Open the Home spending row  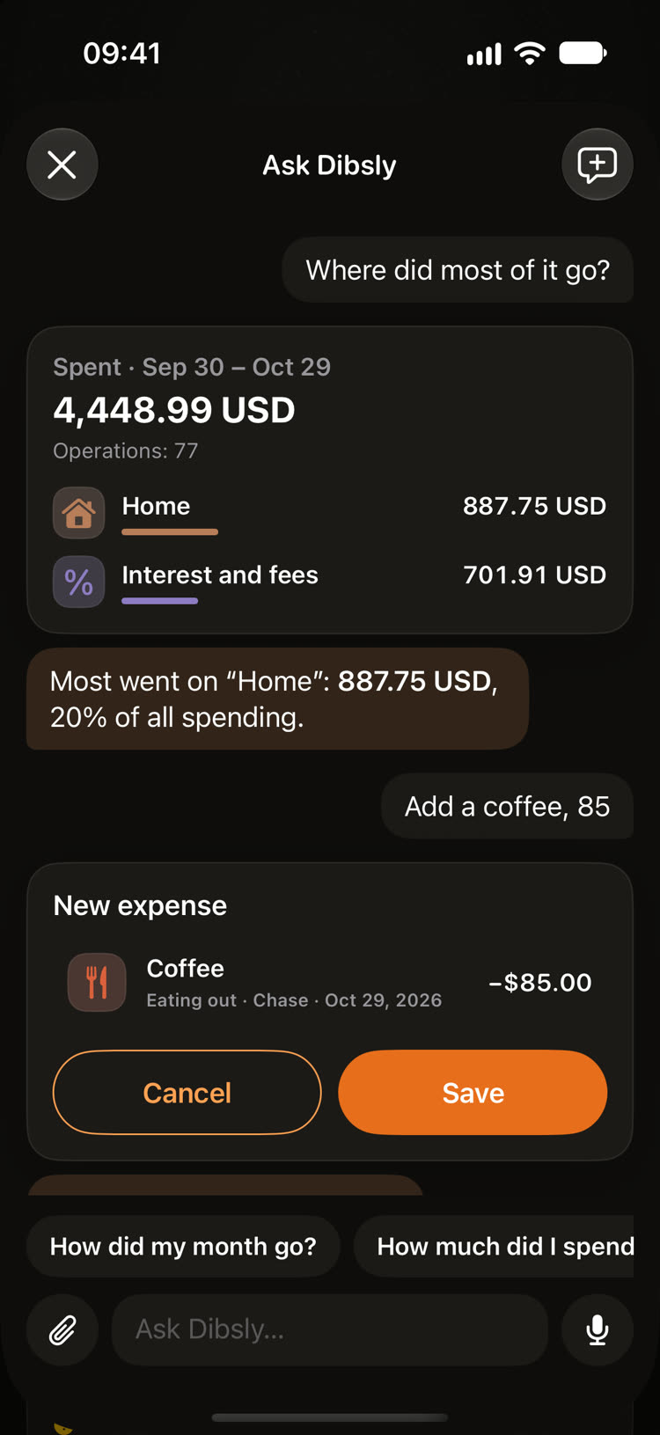329,512
